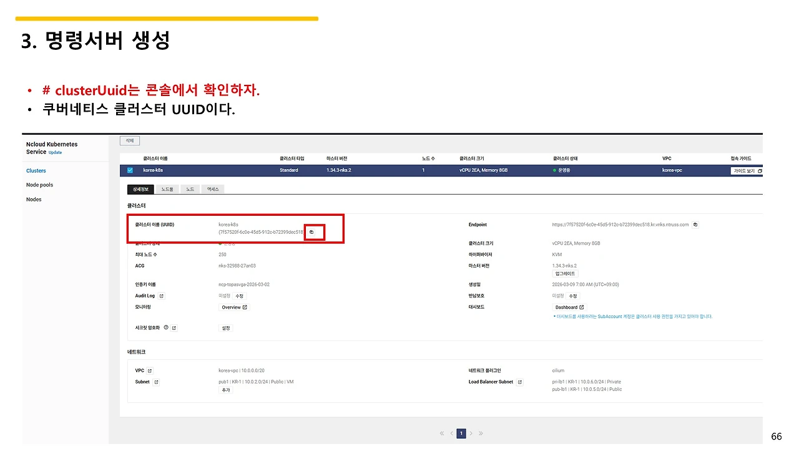Viewport: 799px width, 449px height.
Task: Open the Audit Log external link icon
Action: 161,296
